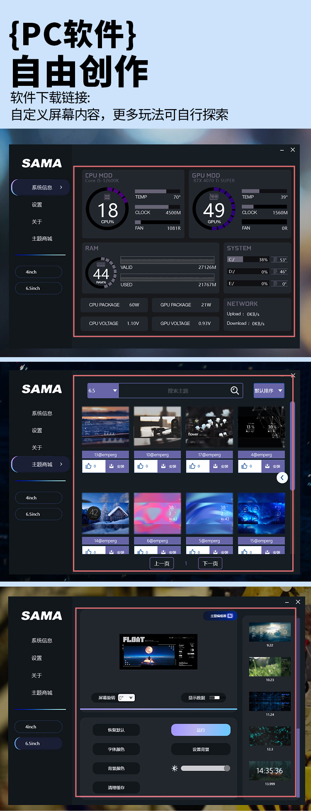Select 6.5inch in the system info window

pos(38,288)
